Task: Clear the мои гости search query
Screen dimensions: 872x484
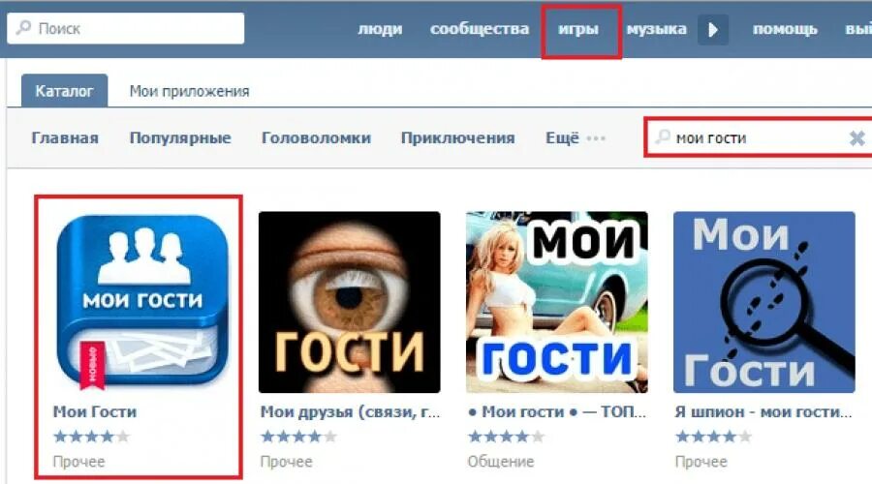Action: 857,137
